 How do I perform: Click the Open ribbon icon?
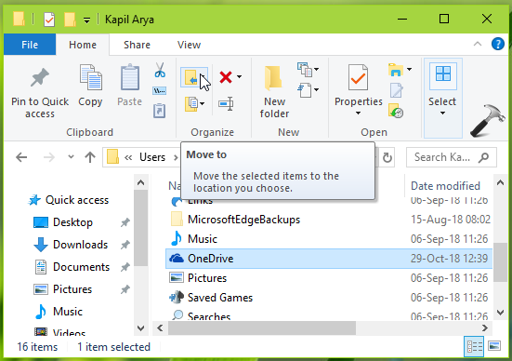396,70
